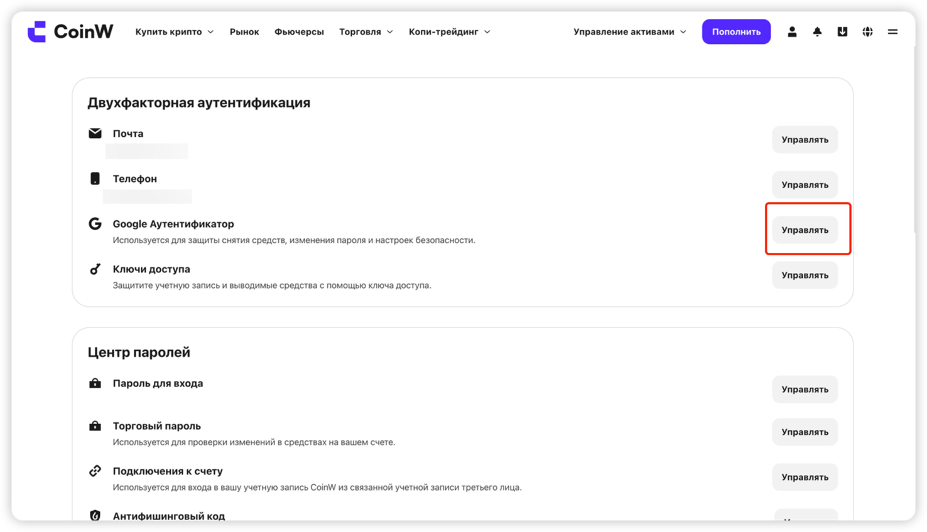This screenshot has width=927, height=532.
Task: Click Управлять for Почта
Action: point(805,139)
